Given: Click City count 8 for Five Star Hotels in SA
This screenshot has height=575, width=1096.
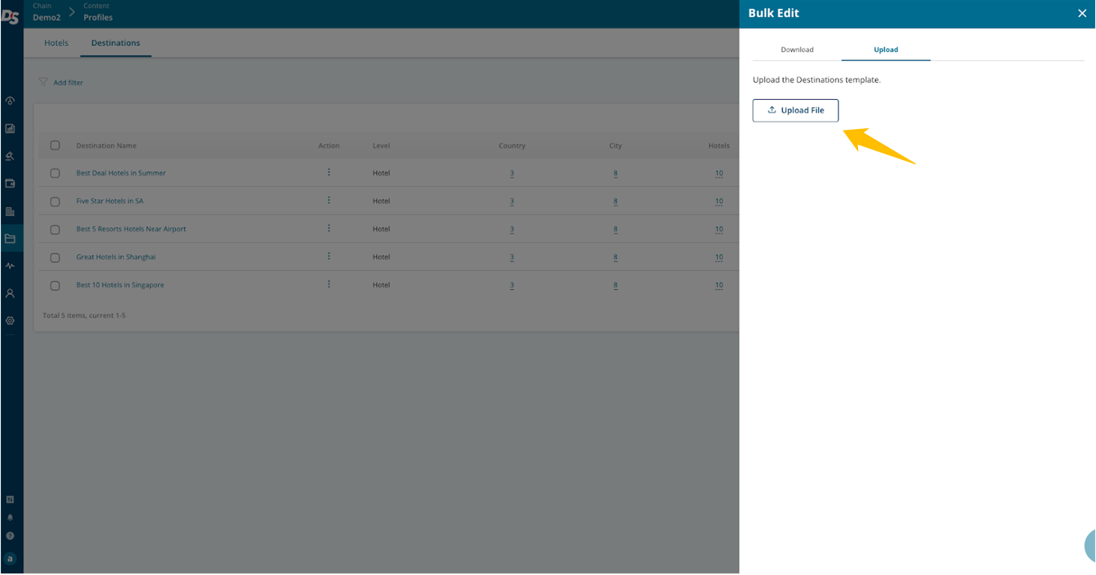Looking at the screenshot, I should tap(616, 201).
